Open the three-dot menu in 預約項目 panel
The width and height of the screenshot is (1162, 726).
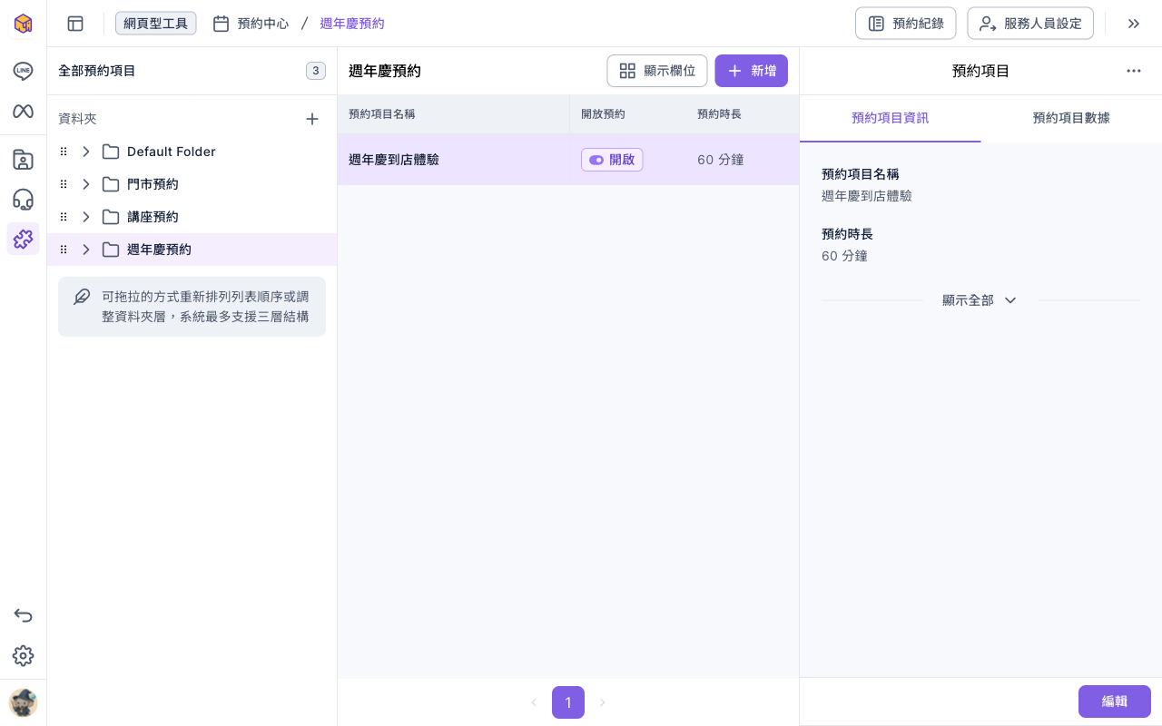point(1134,71)
